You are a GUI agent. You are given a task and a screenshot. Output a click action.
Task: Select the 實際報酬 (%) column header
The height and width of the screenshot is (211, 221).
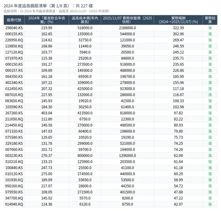pos(178,20)
